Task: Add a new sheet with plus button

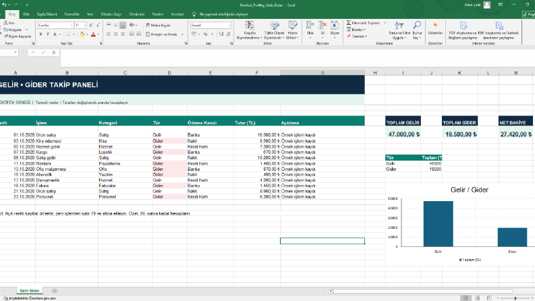Action: point(55,291)
